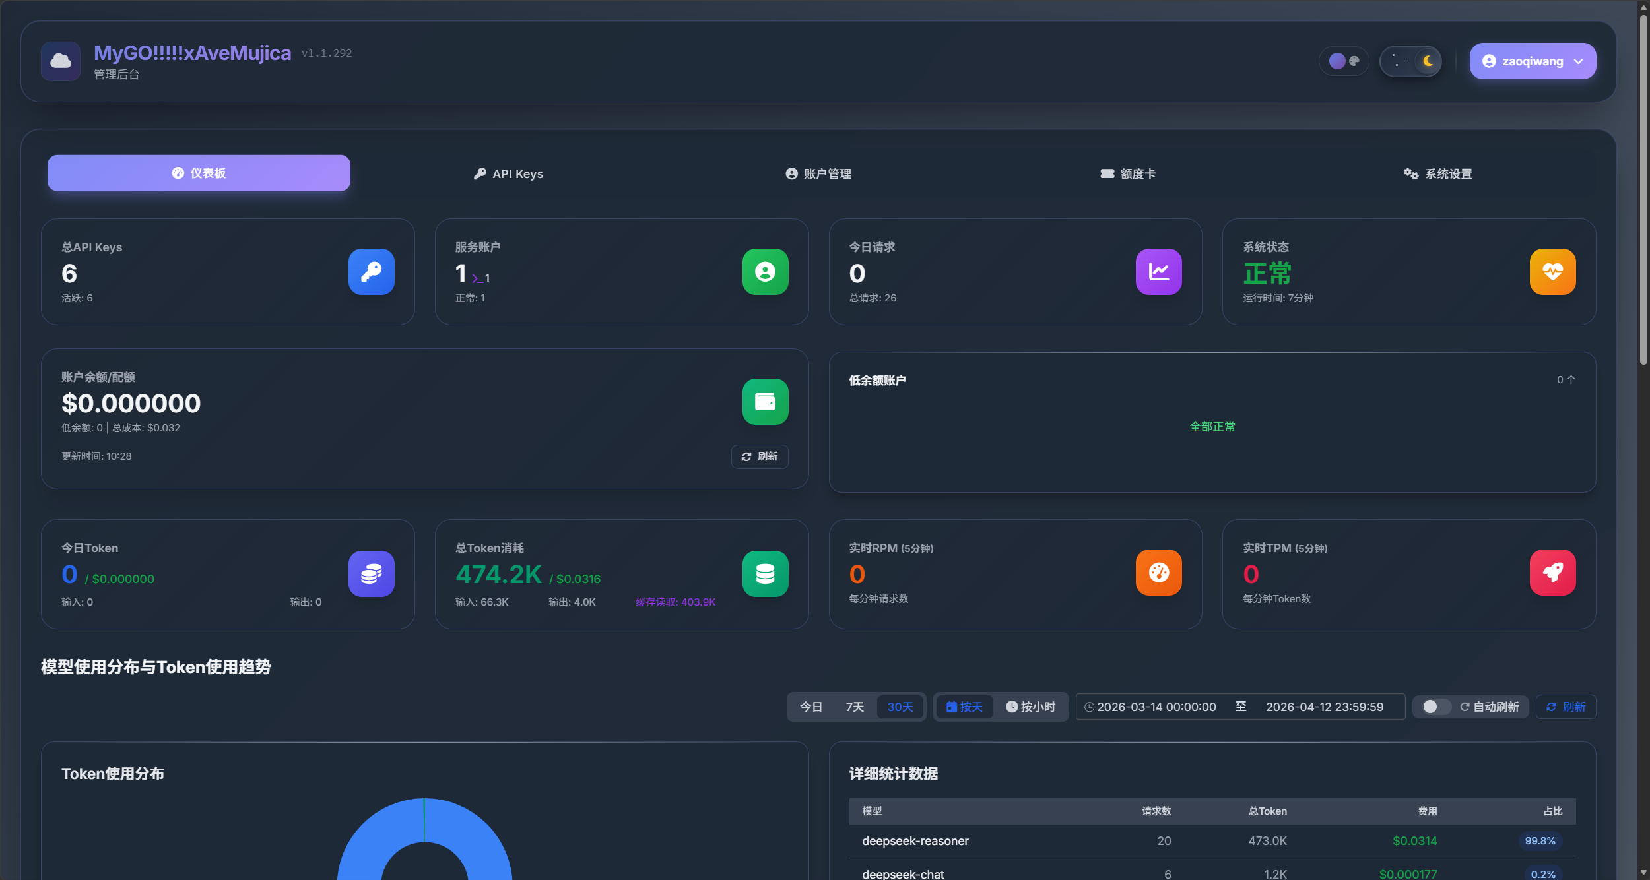The width and height of the screenshot is (1650, 880).
Task: Click the orange gauge icon in 实时RPM card
Action: (x=1158, y=573)
